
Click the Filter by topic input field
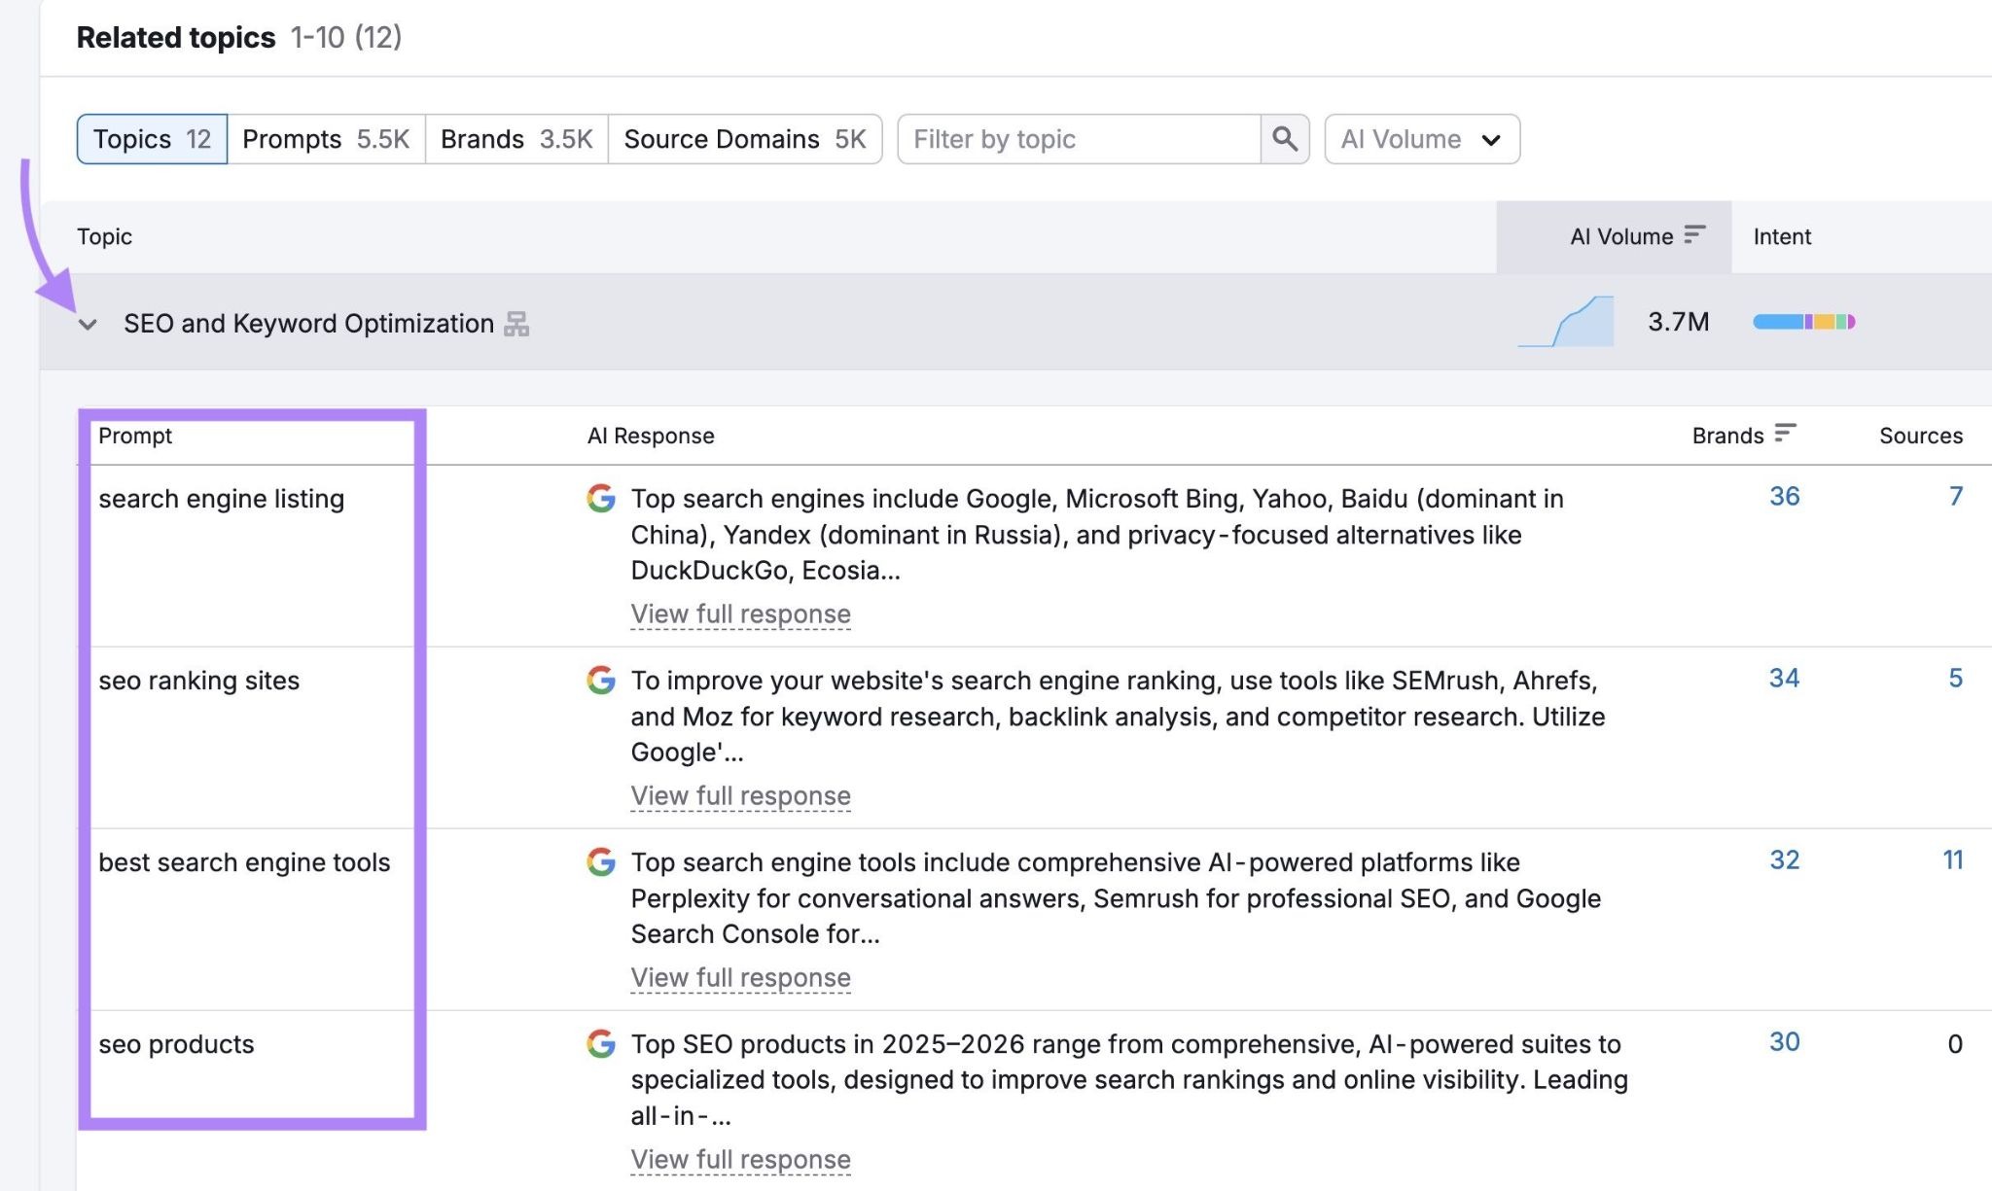(1070, 139)
